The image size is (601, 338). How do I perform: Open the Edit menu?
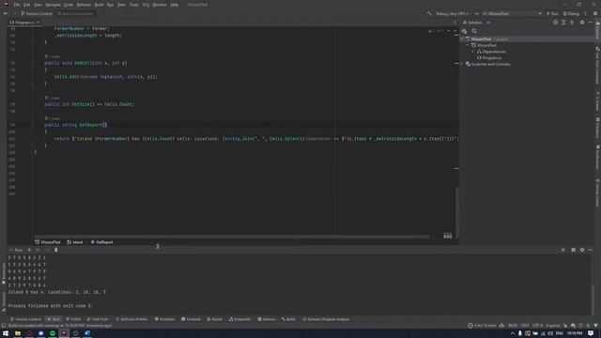pyautogui.click(x=26, y=5)
